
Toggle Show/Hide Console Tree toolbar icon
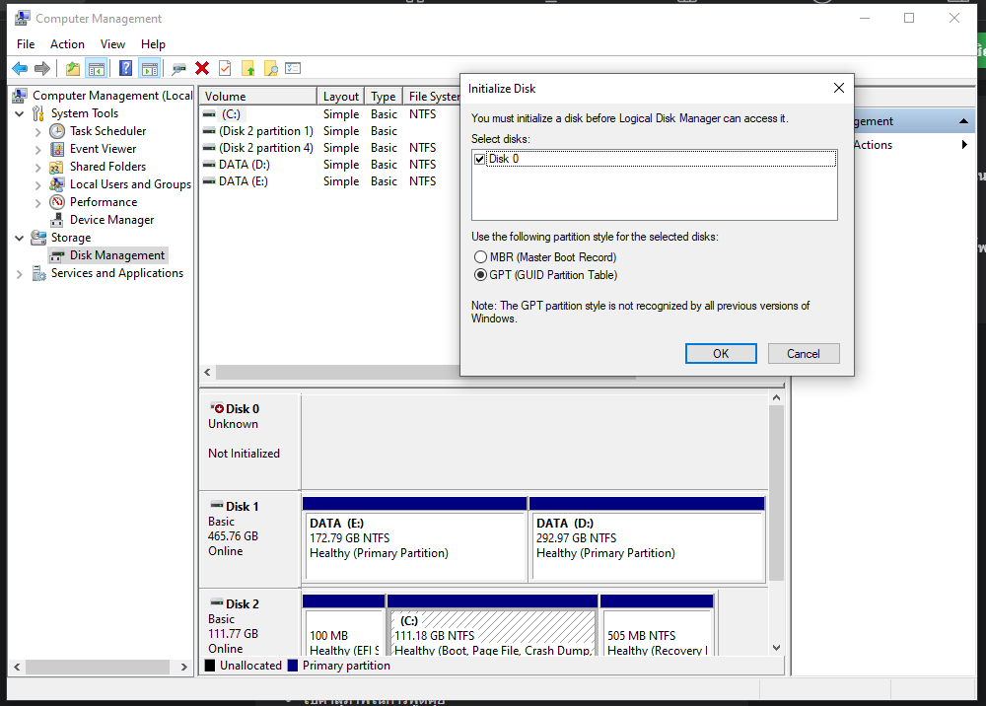tap(97, 68)
